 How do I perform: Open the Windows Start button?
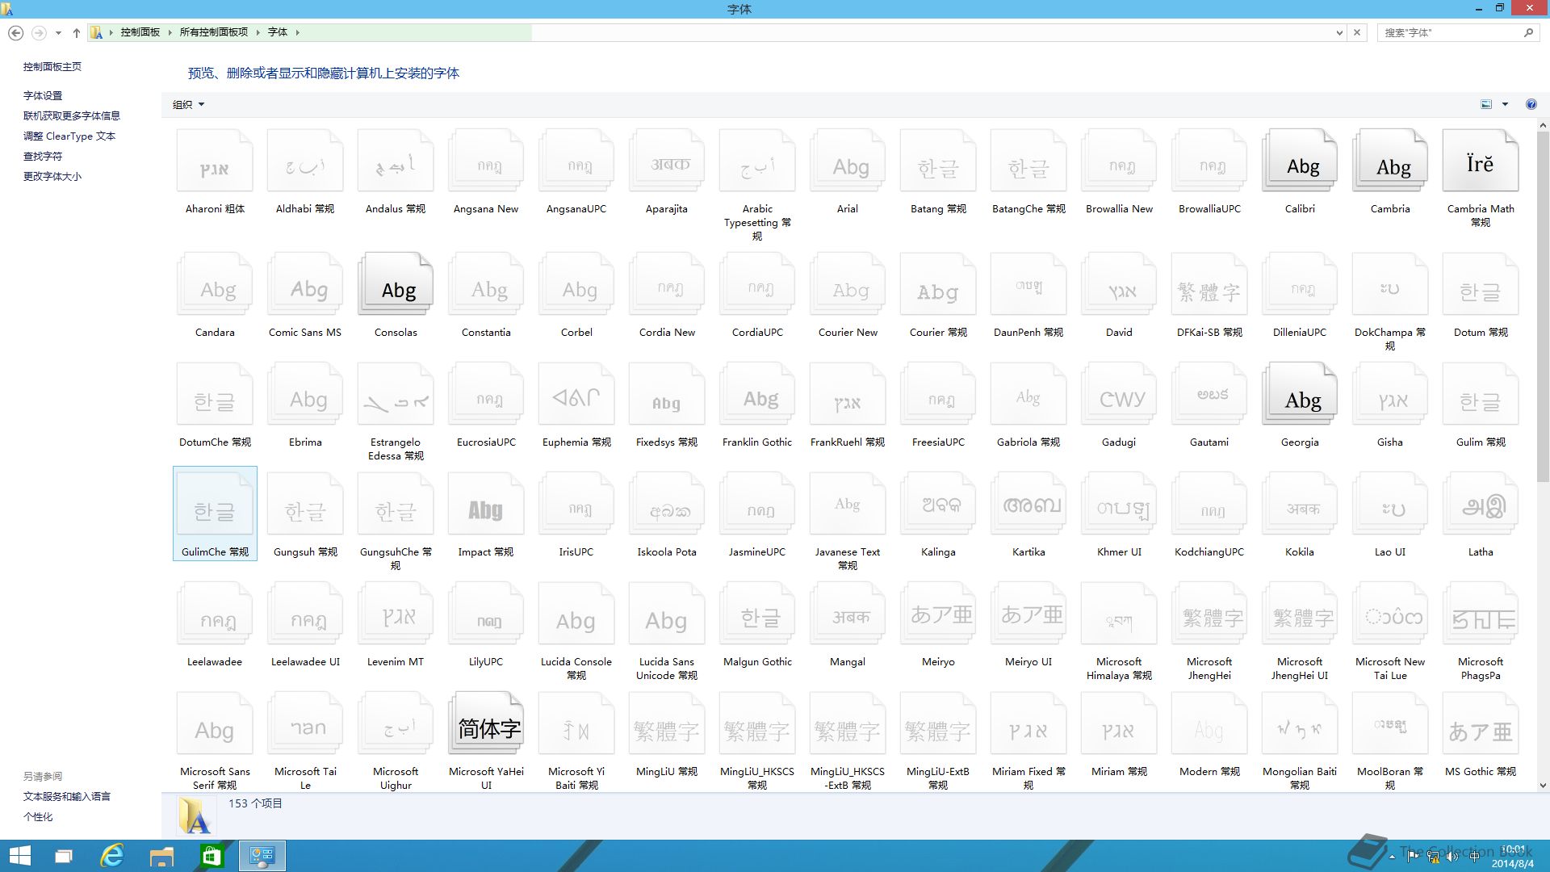[19, 856]
